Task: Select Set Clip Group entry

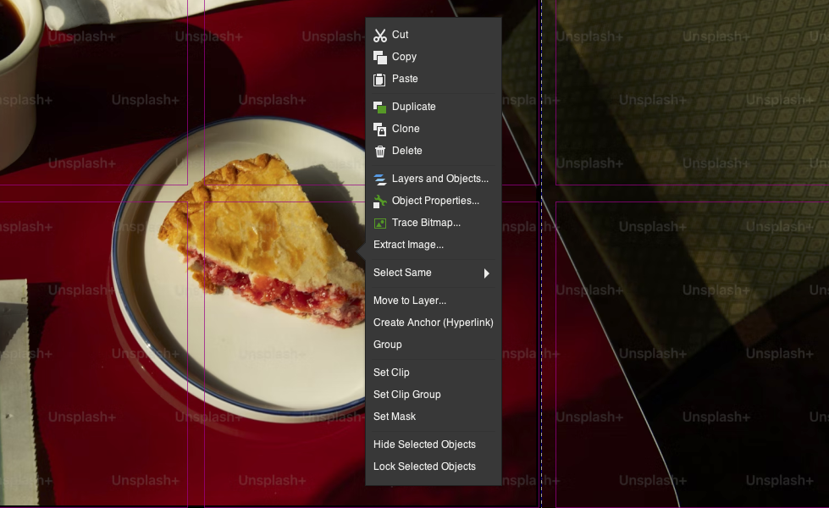Action: (x=434, y=395)
